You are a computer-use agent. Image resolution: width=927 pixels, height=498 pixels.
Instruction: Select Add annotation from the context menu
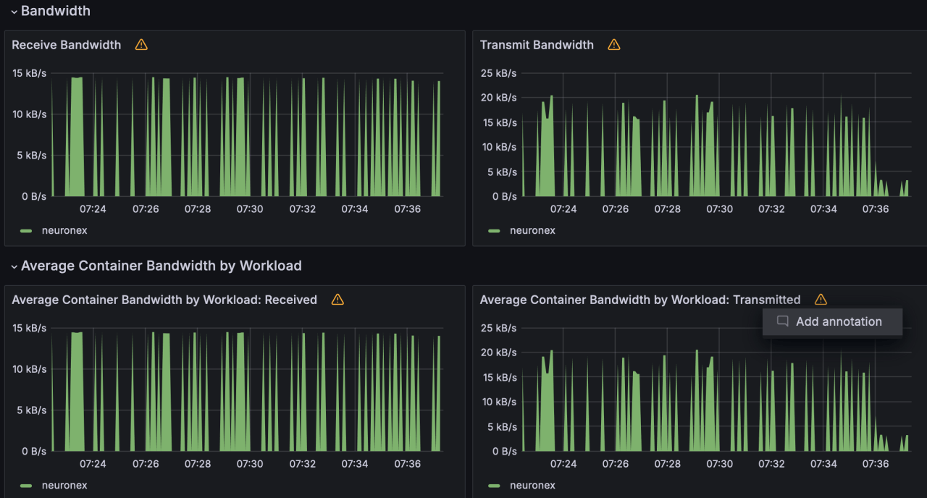click(x=838, y=322)
